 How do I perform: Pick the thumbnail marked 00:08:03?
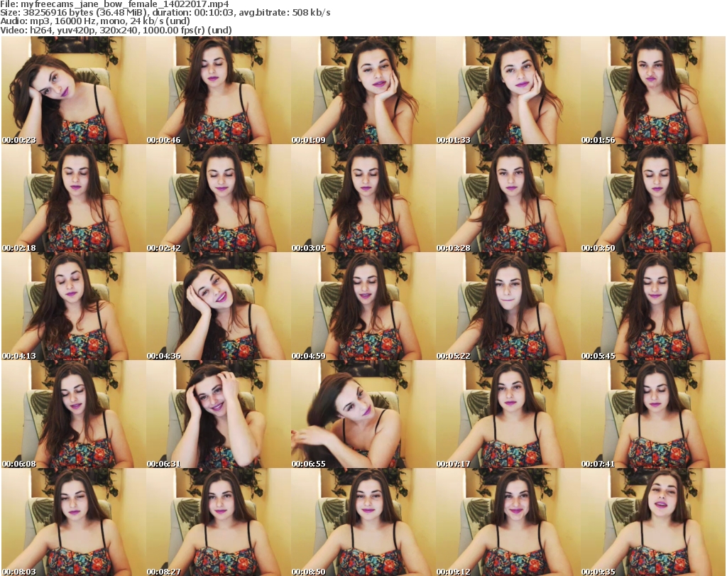[x=73, y=522]
